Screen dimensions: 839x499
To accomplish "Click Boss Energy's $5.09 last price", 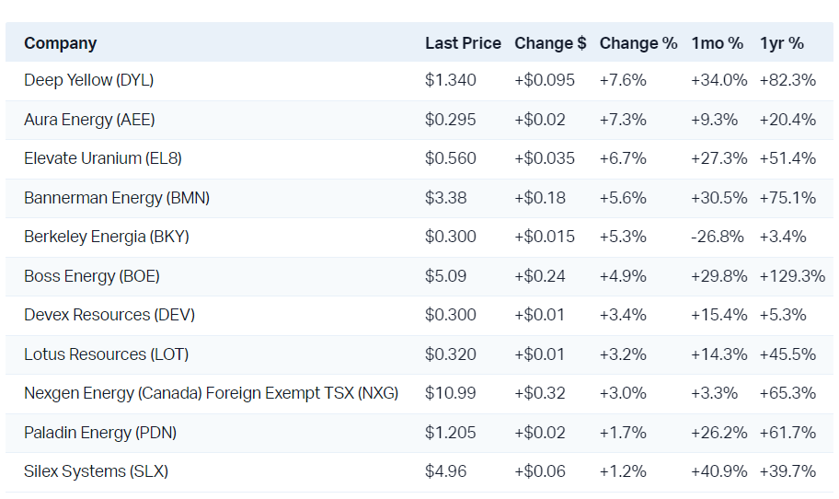I will (445, 276).
